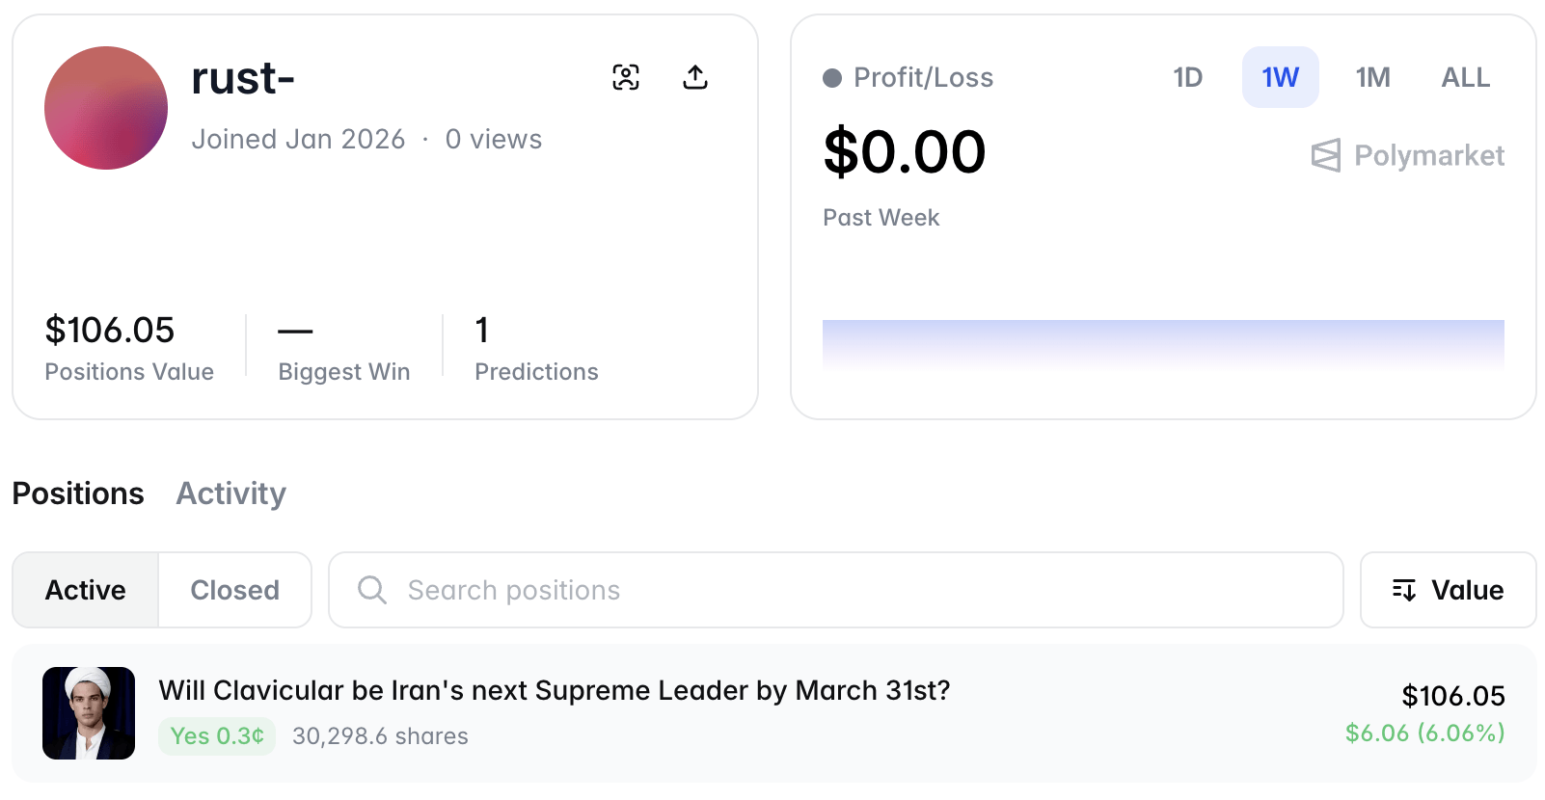The width and height of the screenshot is (1545, 800).
Task: Open the Clavicular market thumbnail image
Action: [x=89, y=713]
